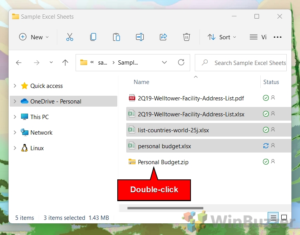Screen dimensions: 300x235
Task: Click the Rename icon in toolbar
Action: click(140, 37)
